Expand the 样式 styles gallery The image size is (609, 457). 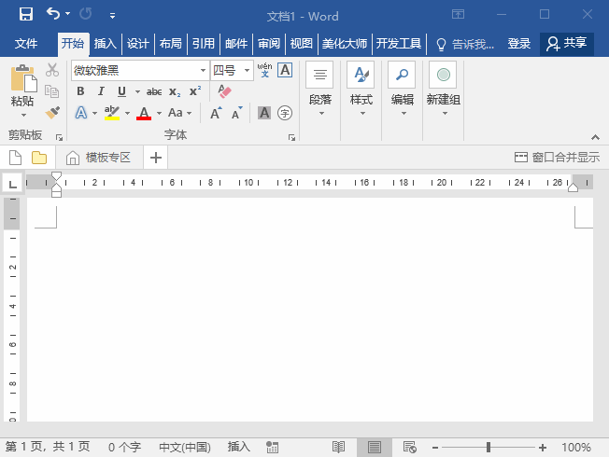coord(361,90)
